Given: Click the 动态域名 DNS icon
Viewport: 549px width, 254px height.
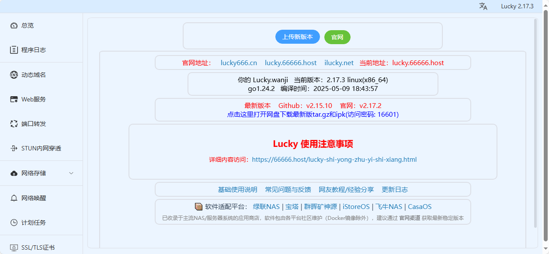Looking at the screenshot, I should 14,75.
